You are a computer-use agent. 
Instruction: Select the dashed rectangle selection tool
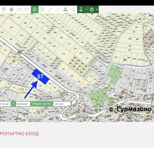pos(73,9)
